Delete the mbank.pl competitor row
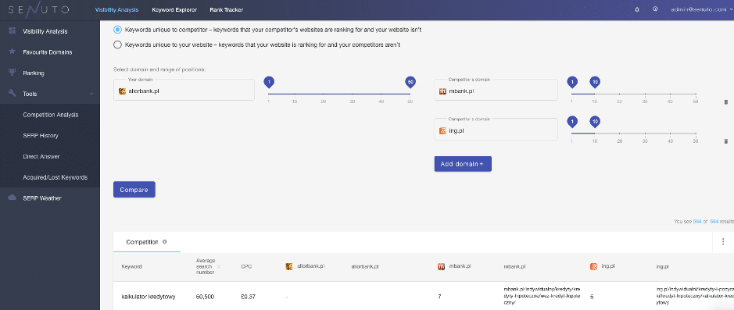Viewport: 734px width, 310px height. (x=726, y=102)
